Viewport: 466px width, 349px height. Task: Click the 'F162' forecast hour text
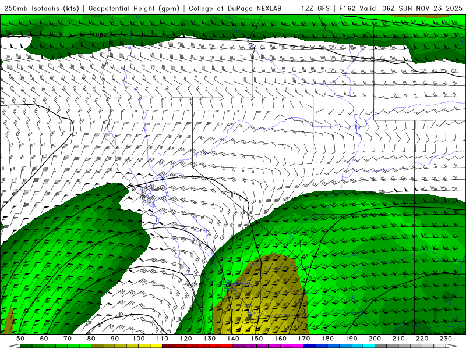tap(347, 8)
